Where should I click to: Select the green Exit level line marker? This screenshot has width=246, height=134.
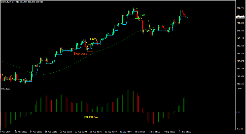click(137, 18)
